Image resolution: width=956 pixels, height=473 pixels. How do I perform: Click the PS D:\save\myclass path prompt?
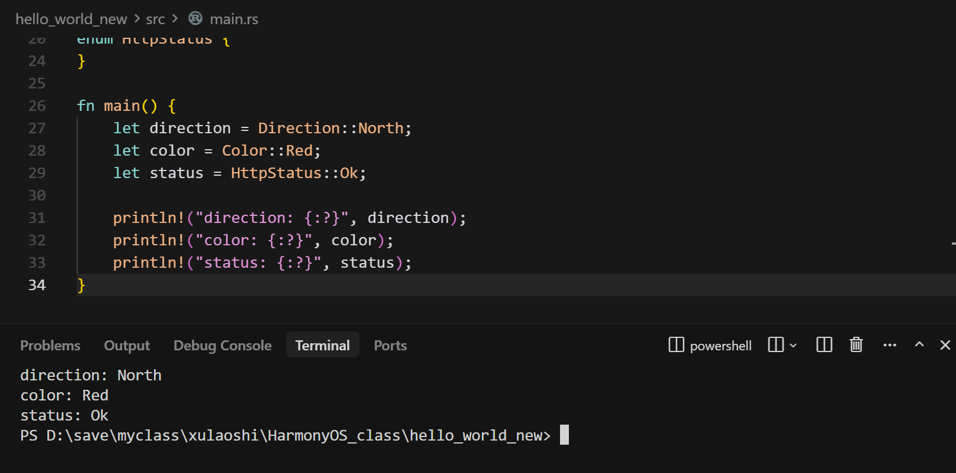click(285, 436)
